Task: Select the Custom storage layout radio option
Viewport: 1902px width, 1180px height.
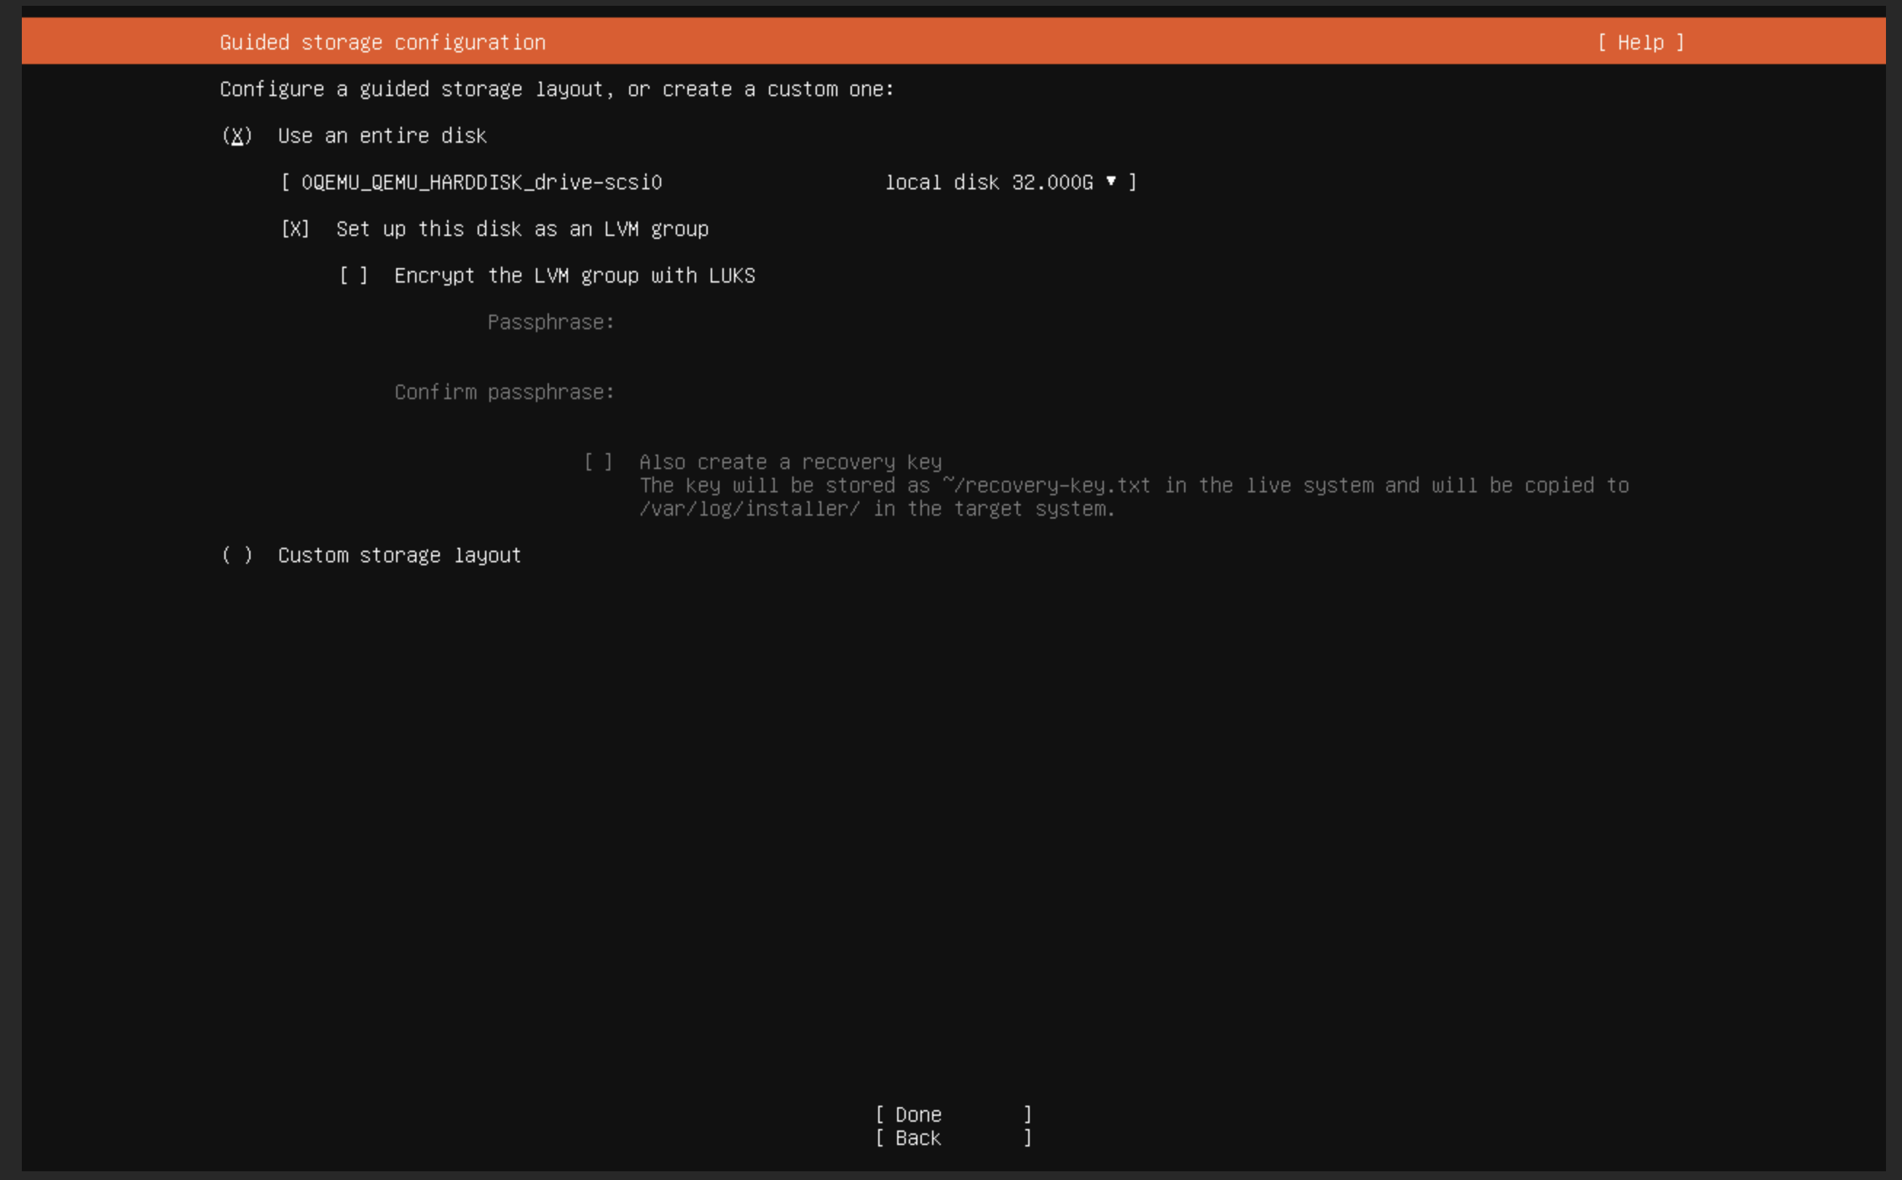Action: point(237,555)
